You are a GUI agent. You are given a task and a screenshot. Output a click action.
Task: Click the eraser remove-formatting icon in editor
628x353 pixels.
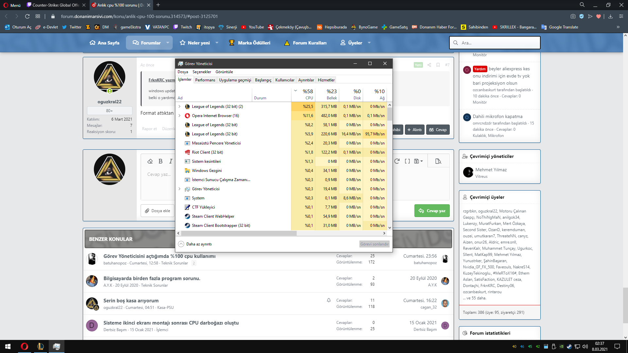[150, 161]
